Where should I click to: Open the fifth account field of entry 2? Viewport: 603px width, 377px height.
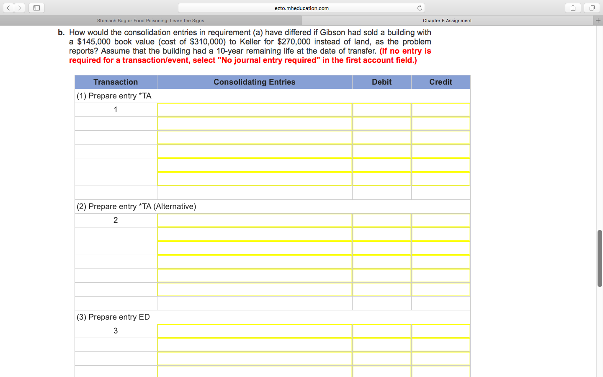click(255, 276)
